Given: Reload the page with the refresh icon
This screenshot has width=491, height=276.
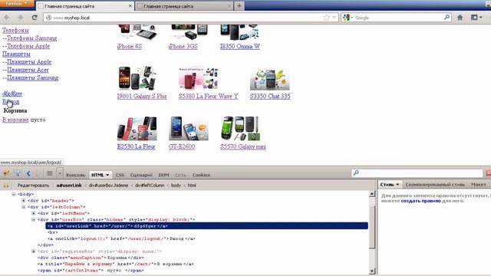Looking at the screenshot, I should (35, 18).
